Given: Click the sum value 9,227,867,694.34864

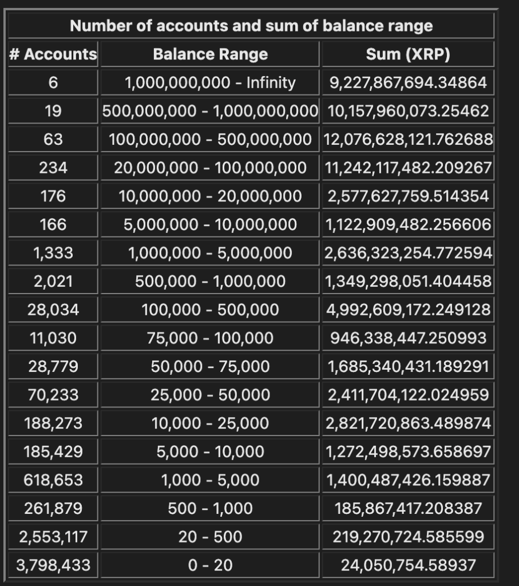Looking at the screenshot, I should click(x=408, y=83).
